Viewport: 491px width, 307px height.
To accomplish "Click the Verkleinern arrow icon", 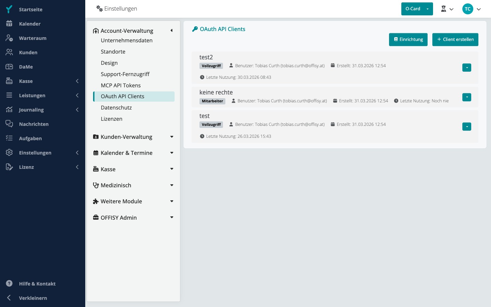I will click(x=9, y=298).
